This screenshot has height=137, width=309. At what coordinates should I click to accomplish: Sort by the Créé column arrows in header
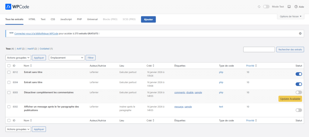tap(153, 65)
